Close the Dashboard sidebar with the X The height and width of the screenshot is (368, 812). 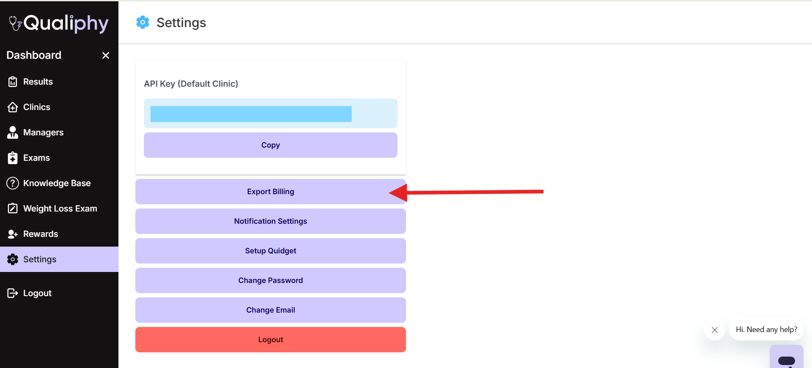(x=106, y=55)
